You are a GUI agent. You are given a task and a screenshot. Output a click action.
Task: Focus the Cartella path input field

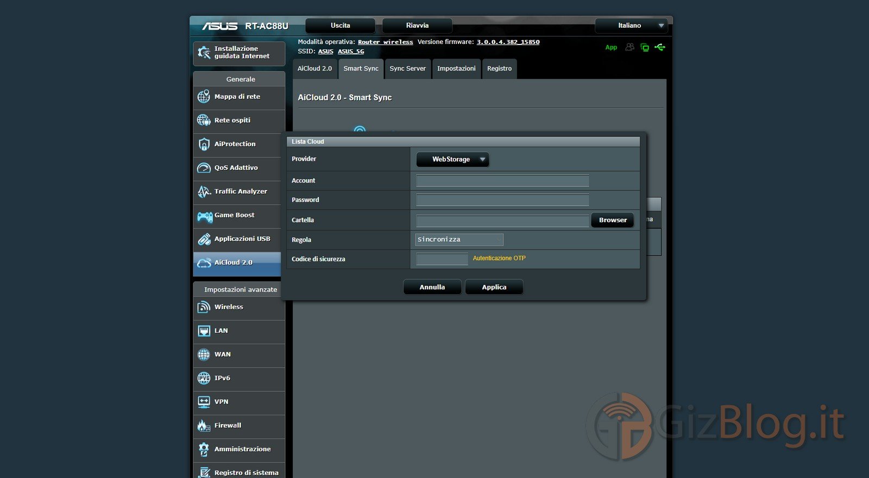[x=502, y=221]
